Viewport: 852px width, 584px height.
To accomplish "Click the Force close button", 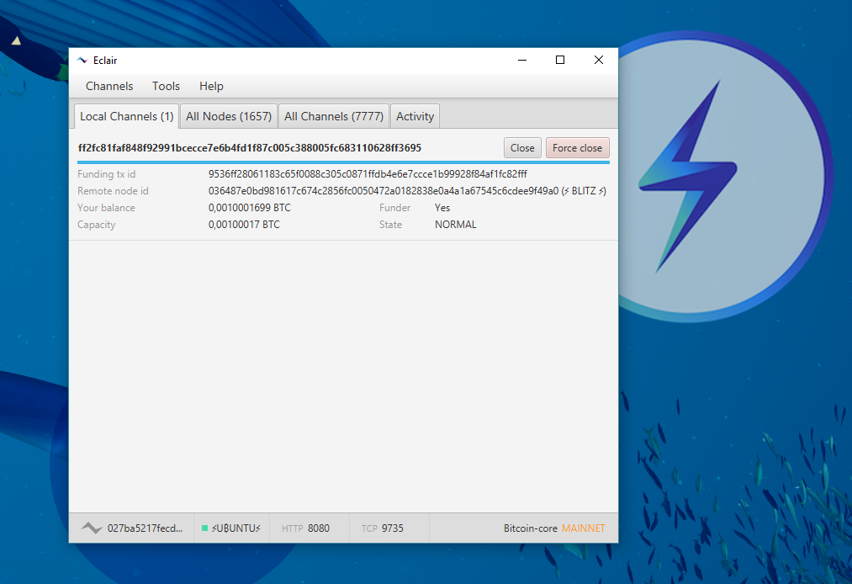I will (577, 148).
